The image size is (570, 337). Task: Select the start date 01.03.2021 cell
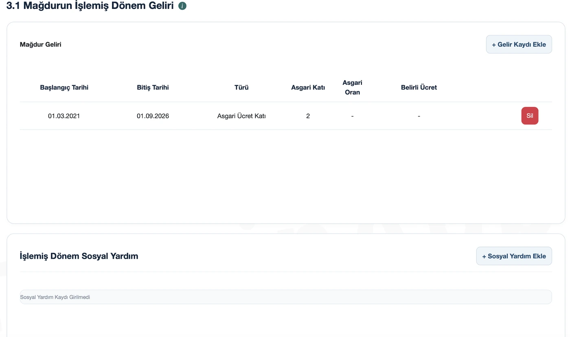[64, 116]
